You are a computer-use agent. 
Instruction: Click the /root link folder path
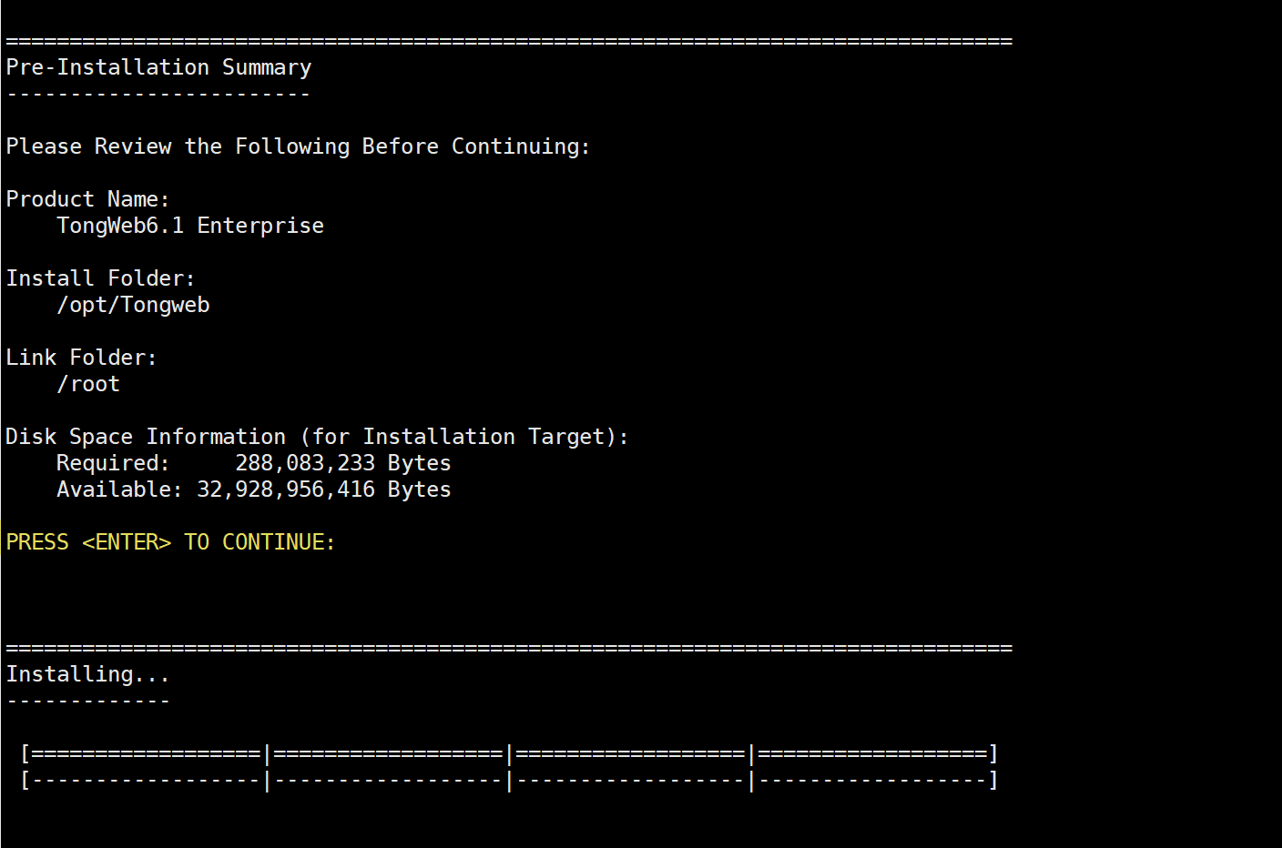tap(88, 385)
